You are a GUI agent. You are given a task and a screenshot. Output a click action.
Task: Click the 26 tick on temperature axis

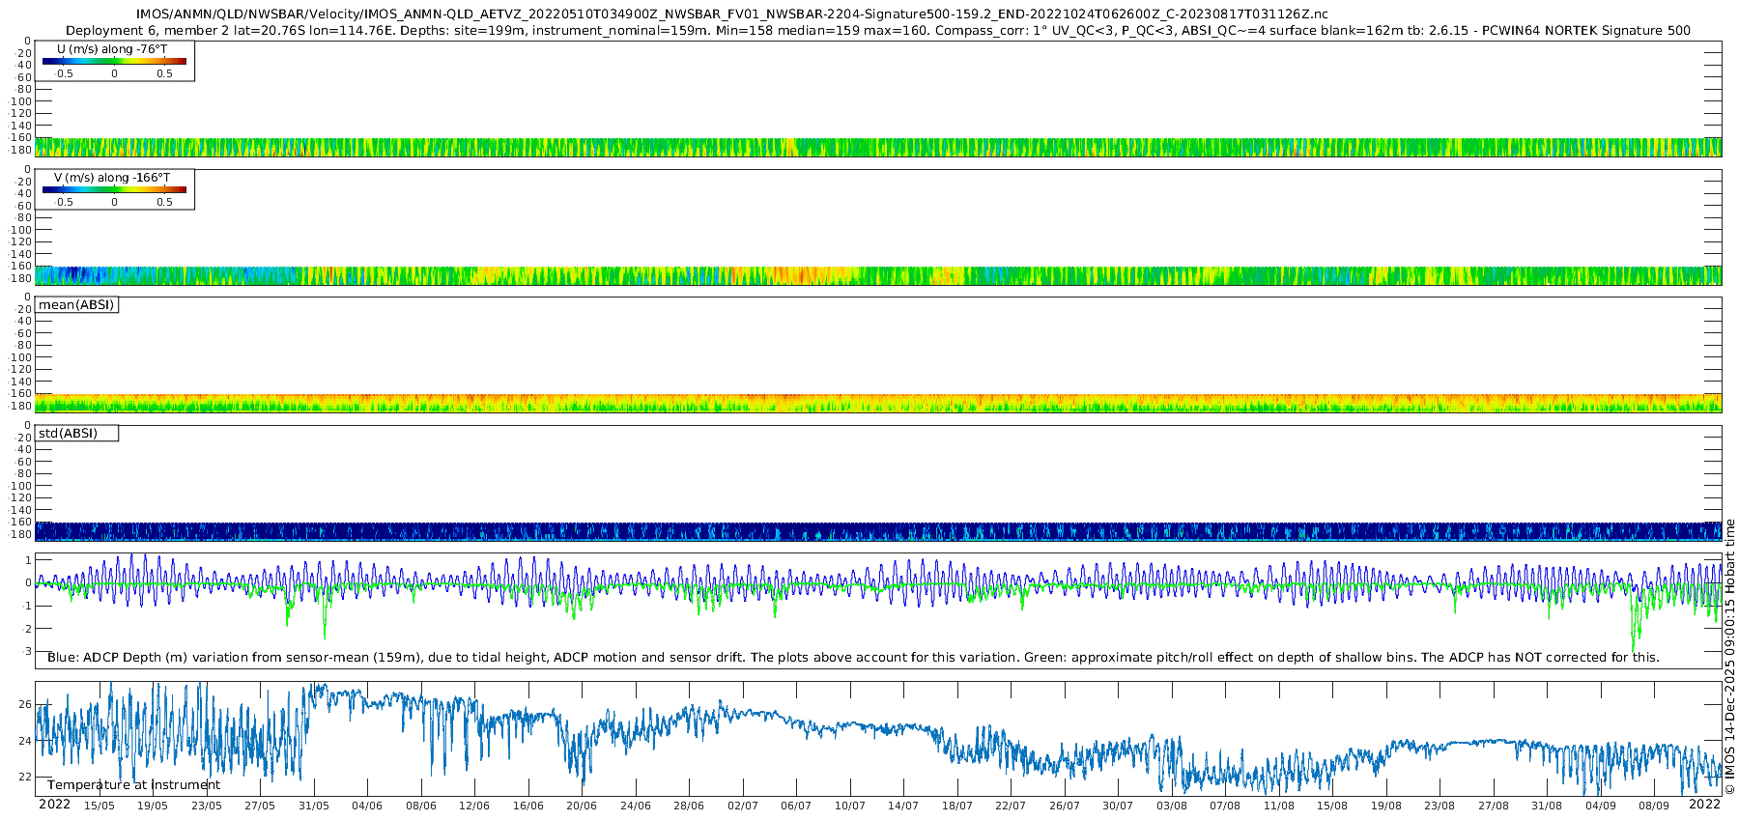25,705
